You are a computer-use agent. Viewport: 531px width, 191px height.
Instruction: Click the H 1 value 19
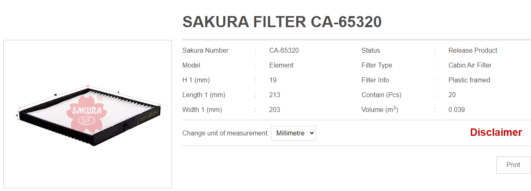pos(273,80)
